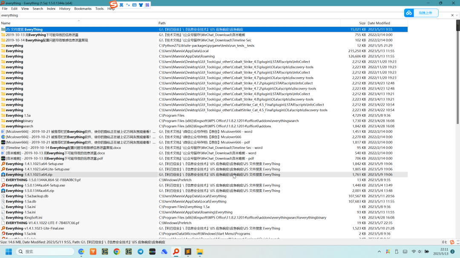The image size is (460, 258).
Task: Click the blue cloud upload button
Action: point(421,13)
